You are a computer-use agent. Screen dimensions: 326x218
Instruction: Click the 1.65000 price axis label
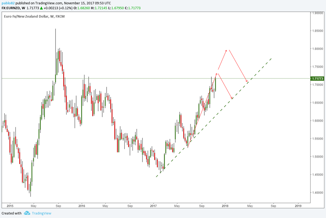(x=317, y=103)
